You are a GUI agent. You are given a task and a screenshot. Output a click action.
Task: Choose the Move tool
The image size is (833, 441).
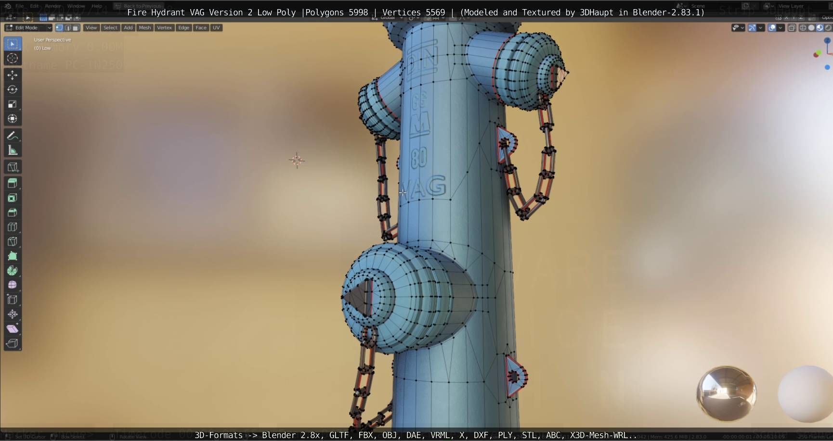pyautogui.click(x=13, y=75)
